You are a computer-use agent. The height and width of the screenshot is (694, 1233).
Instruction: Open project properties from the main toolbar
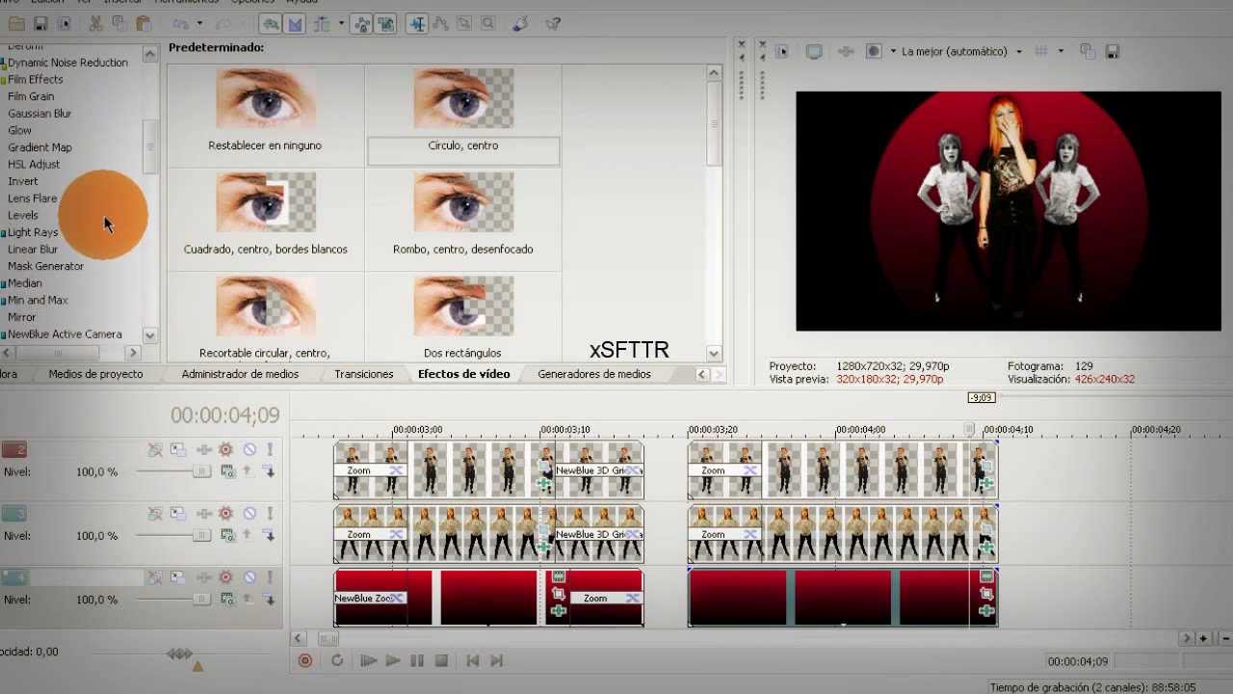tap(65, 23)
